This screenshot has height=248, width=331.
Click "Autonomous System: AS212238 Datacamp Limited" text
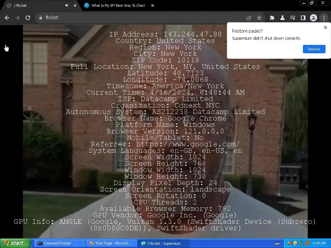click(165, 112)
